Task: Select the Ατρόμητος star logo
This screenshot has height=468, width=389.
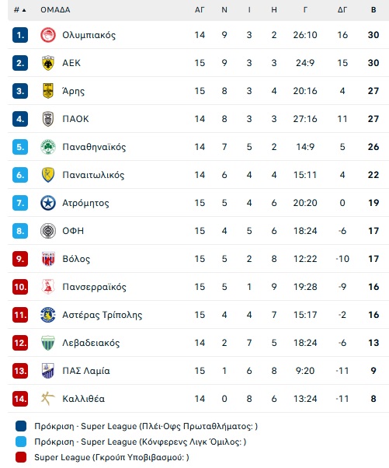Action: 48,203
